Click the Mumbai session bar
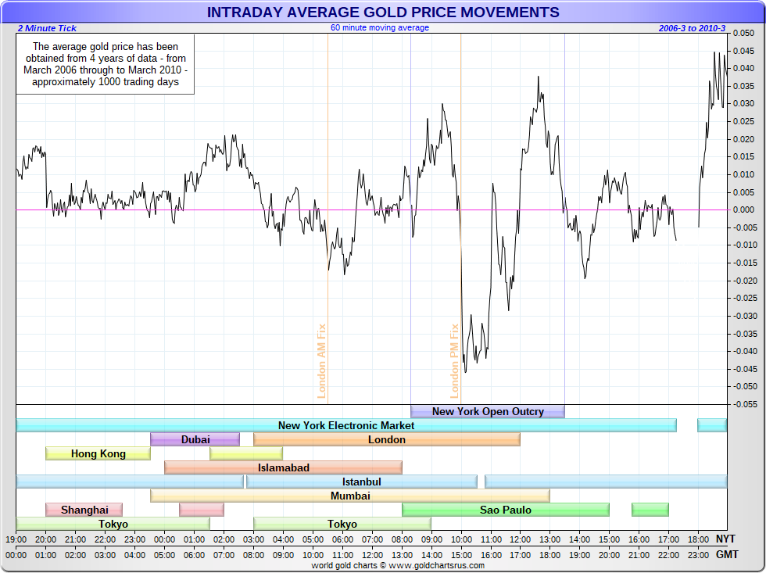Image resolution: width=766 pixels, height=573 pixels. (350, 496)
